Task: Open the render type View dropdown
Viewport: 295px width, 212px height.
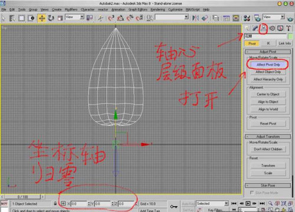Action: point(274,17)
